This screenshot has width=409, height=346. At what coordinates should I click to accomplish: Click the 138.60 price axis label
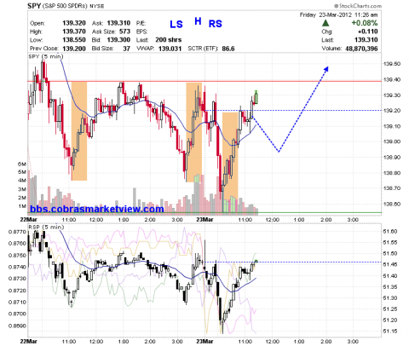[392, 204]
